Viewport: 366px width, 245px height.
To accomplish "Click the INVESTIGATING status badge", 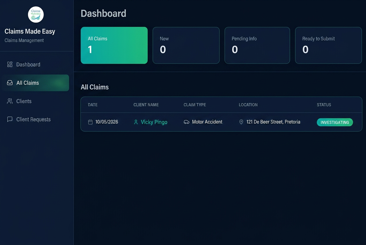I will pos(335,122).
